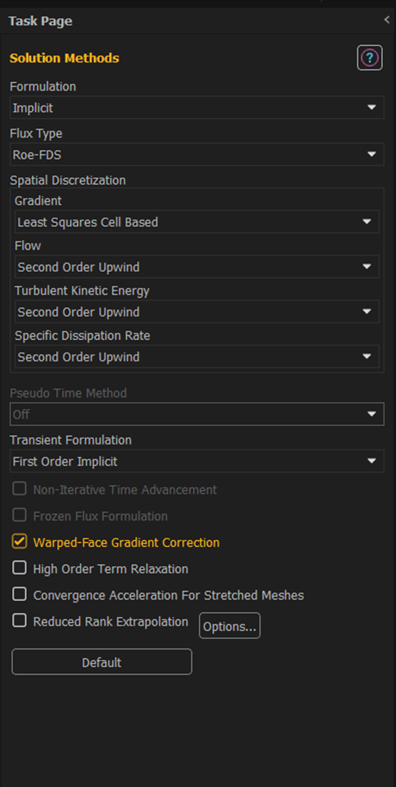
Task: Enable Convergence Acceleration For Stretched Meshes
Action: coord(19,594)
